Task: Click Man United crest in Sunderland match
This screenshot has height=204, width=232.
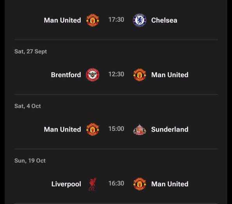Action: (93, 129)
